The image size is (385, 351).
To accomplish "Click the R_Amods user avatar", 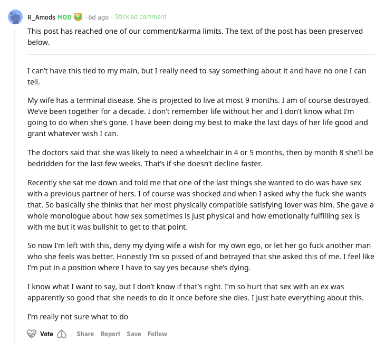I will click(x=15, y=17).
